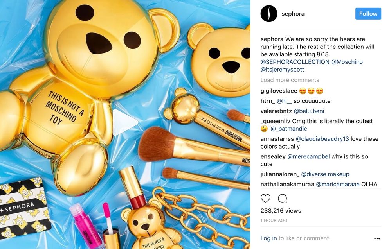Viewport: 391px width, 249px height.
Task: Open @SEPHORACOLLECTION mention in caption
Action: click(x=295, y=62)
